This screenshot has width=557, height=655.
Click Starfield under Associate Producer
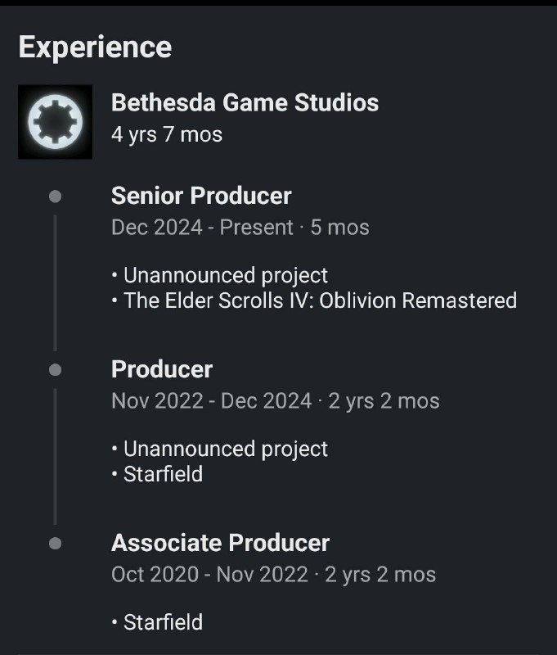tap(157, 622)
